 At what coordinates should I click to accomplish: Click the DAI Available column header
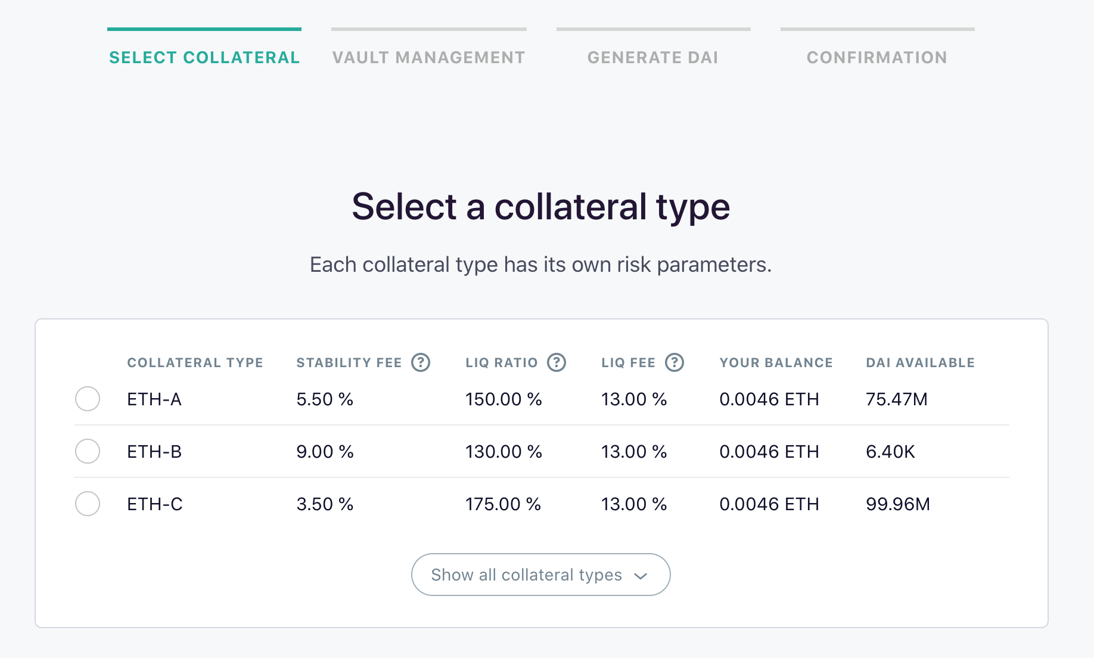(920, 362)
